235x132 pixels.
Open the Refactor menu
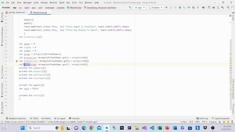click(x=54, y=3)
